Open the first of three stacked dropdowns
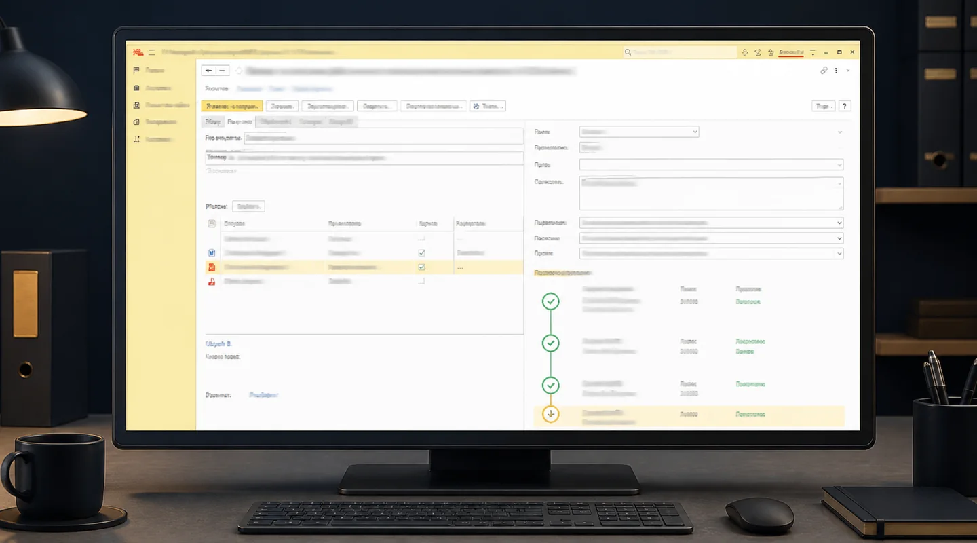The height and width of the screenshot is (543, 977). pyautogui.click(x=711, y=223)
